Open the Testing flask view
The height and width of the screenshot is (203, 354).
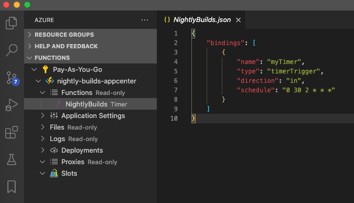tap(12, 159)
